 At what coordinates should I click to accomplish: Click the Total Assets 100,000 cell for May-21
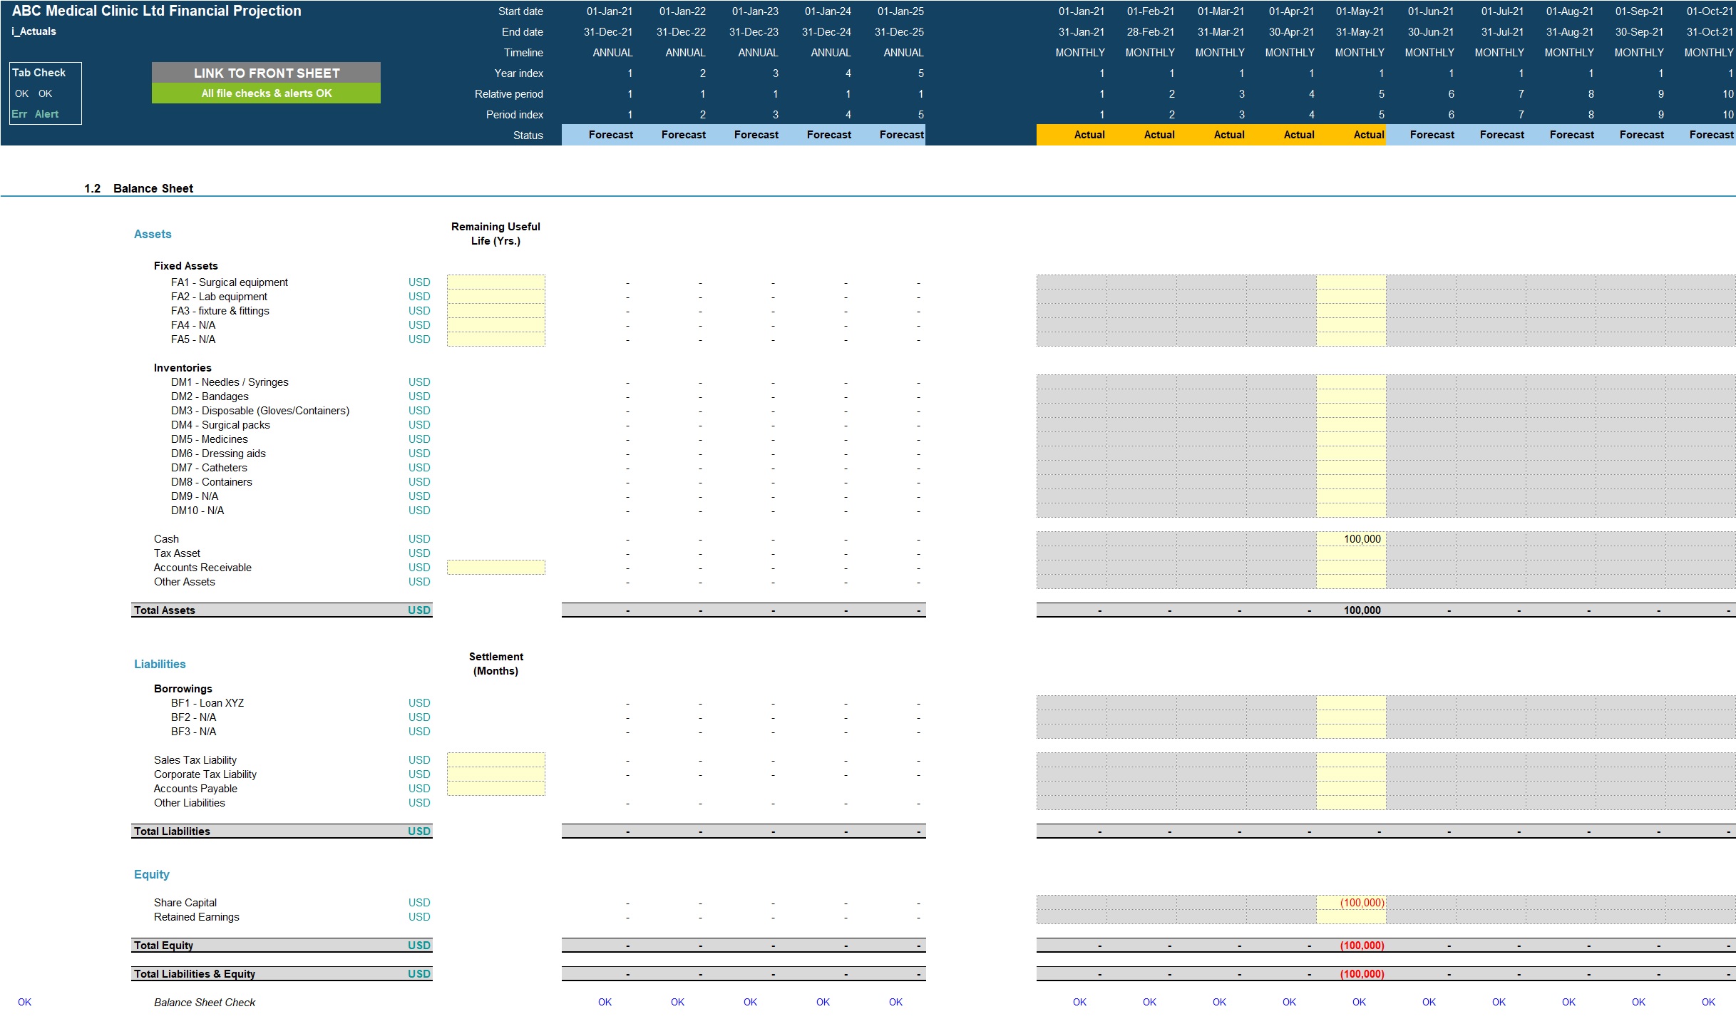click(1351, 610)
